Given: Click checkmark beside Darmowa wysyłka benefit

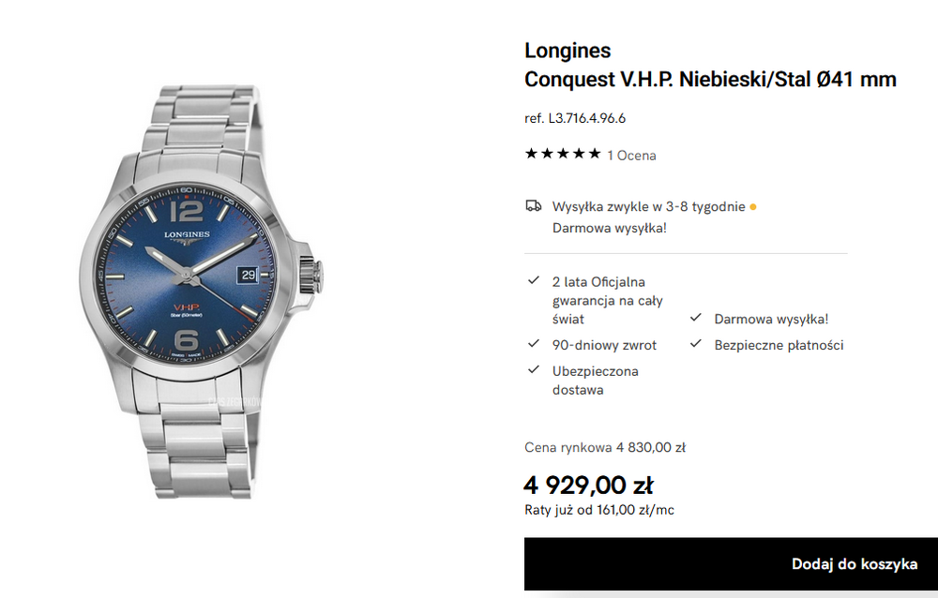Looking at the screenshot, I should point(696,318).
